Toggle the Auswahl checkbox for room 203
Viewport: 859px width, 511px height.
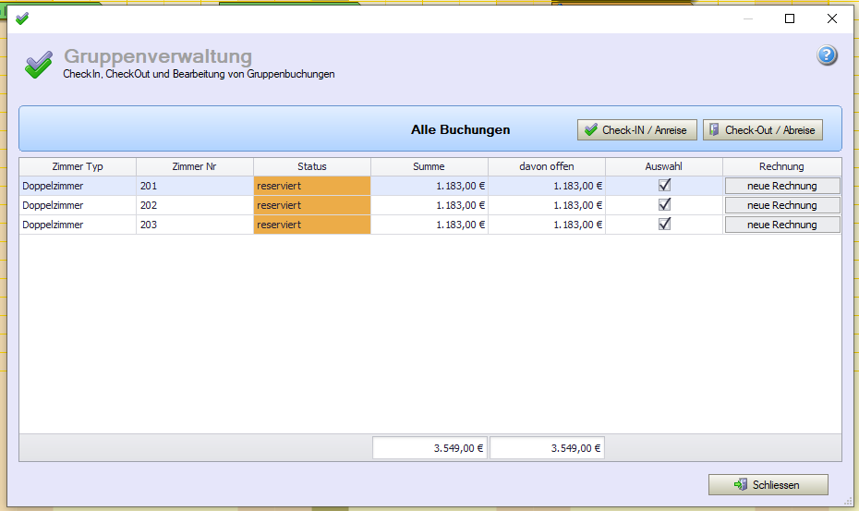(664, 225)
